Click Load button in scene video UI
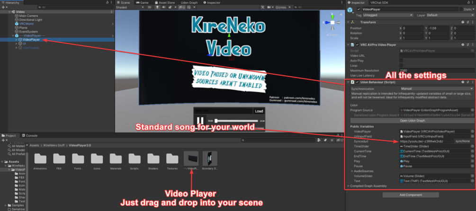Image resolution: width=476 pixels, height=211 pixels. 259,111
